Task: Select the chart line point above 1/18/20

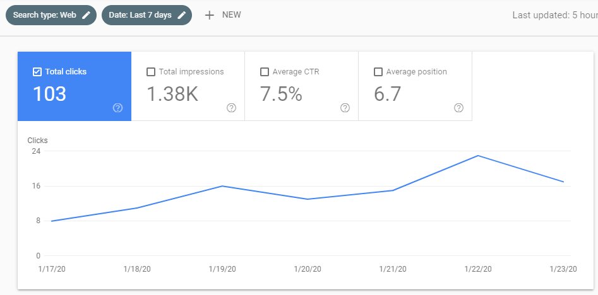Action: click(x=137, y=208)
